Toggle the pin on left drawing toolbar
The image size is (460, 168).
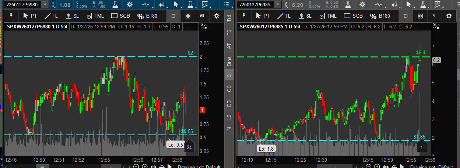(11, 16)
